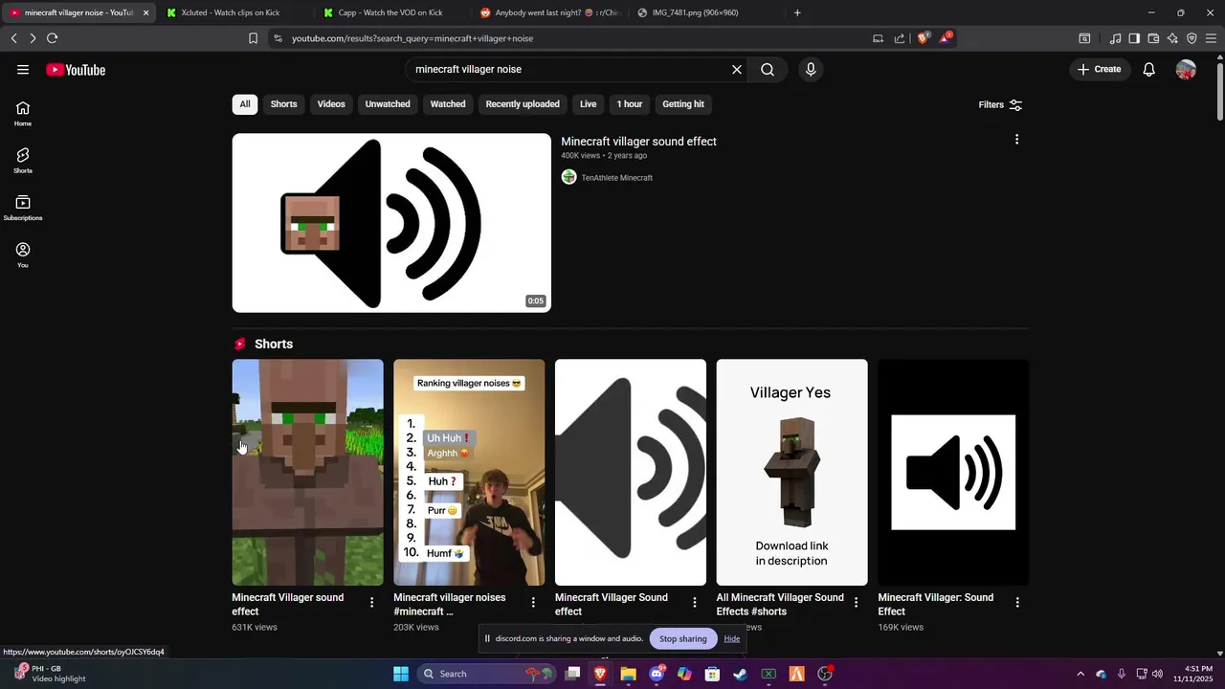Viewport: 1225px width, 689px height.
Task: Go to the YouTube logo homepage
Action: (x=76, y=69)
